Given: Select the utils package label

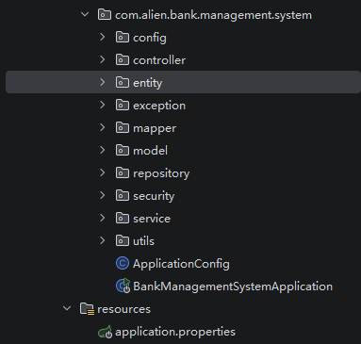Looking at the screenshot, I should coord(143,241).
